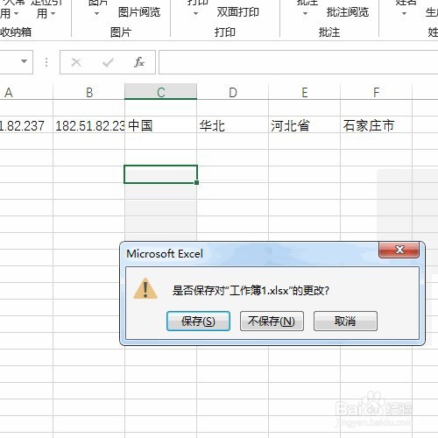Click cell containing 华北
The height and width of the screenshot is (438, 438).
pos(233,125)
